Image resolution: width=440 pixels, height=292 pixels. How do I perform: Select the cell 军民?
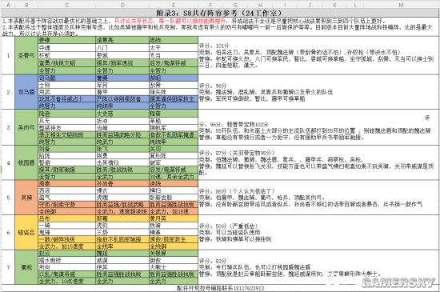click(122, 85)
